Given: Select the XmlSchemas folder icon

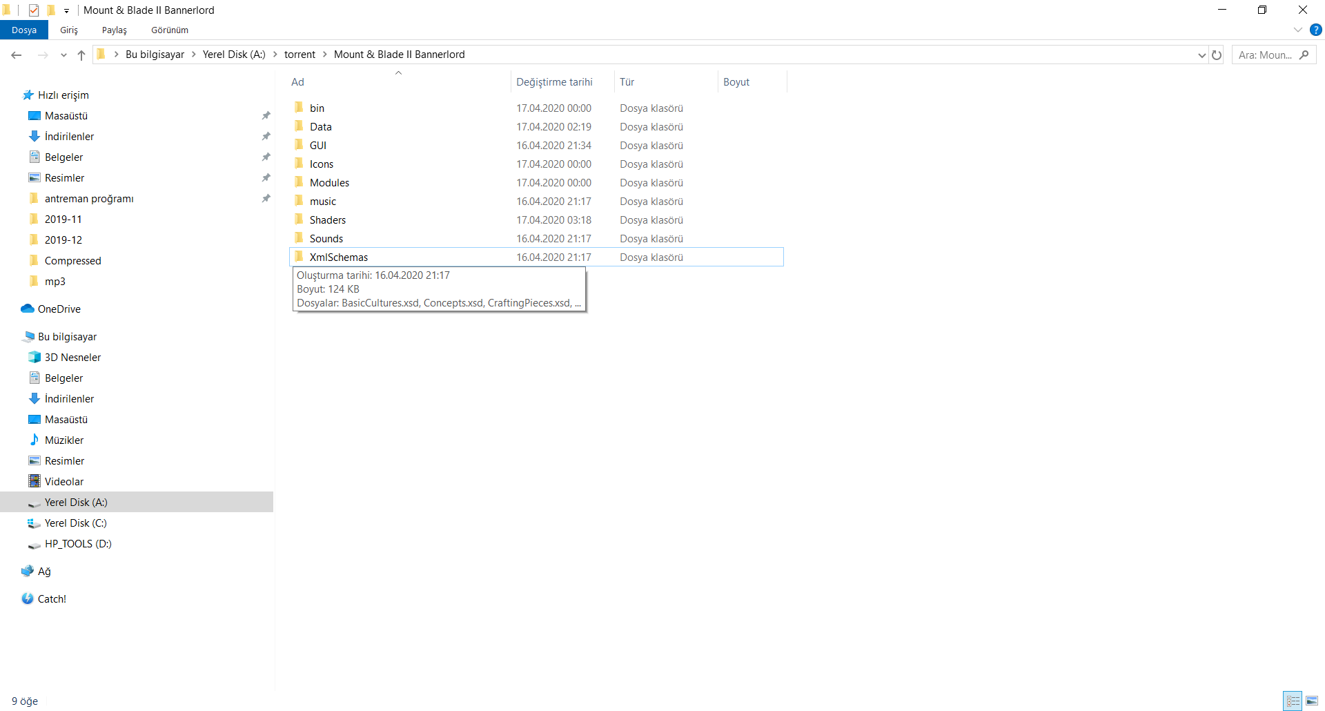Looking at the screenshot, I should tap(299, 257).
